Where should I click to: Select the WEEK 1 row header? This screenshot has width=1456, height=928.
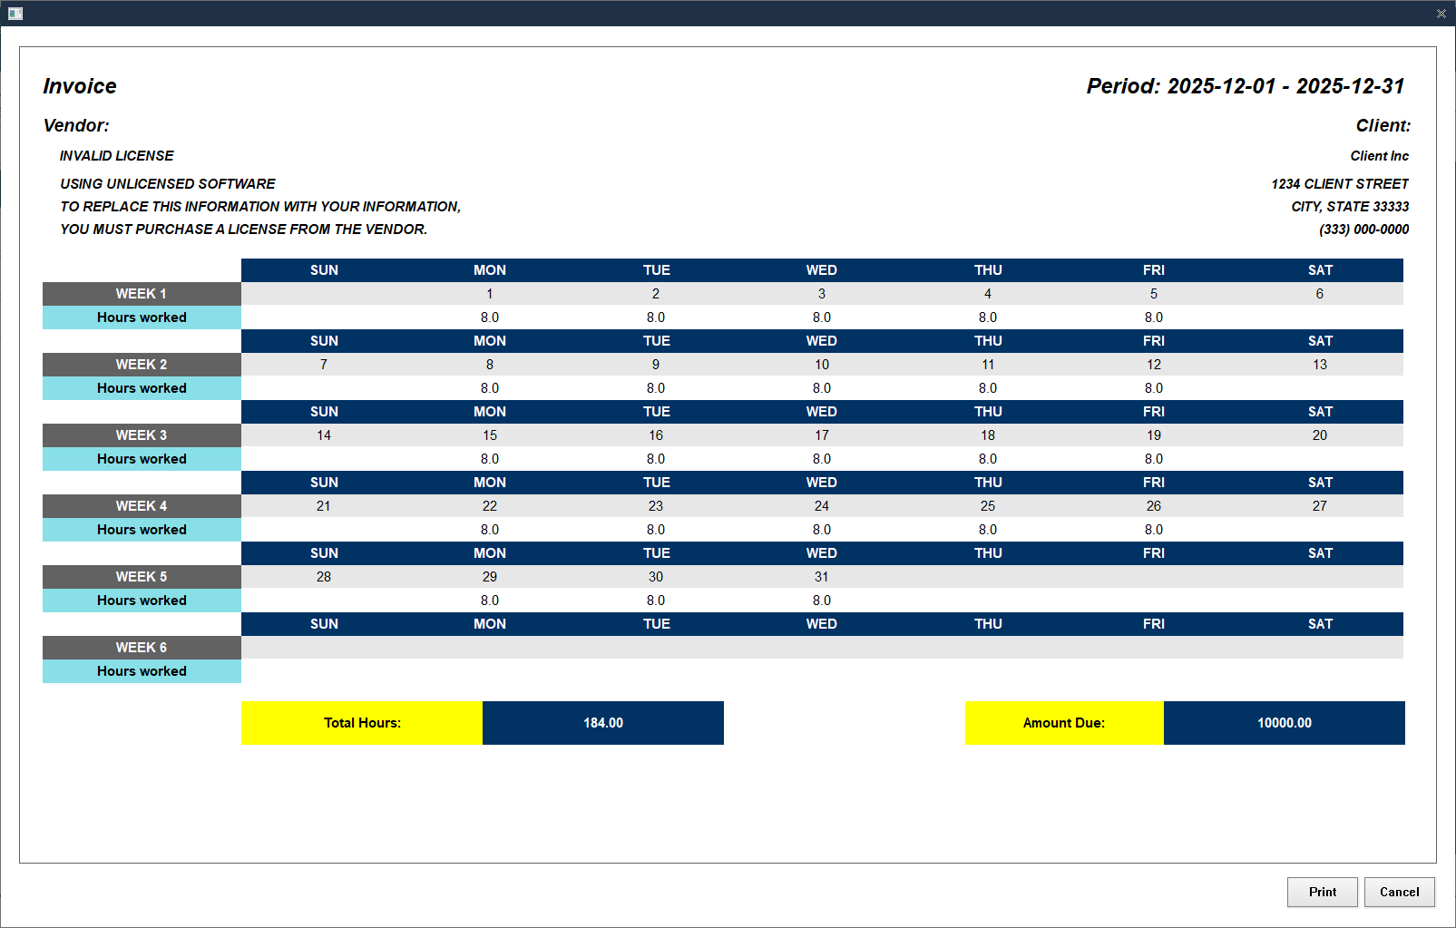click(x=142, y=293)
